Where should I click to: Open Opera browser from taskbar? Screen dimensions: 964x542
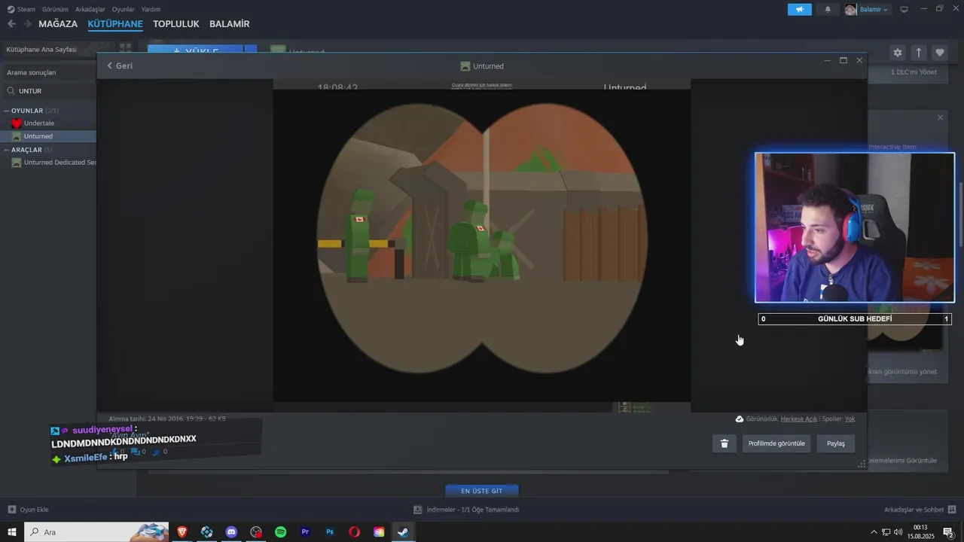[354, 532]
